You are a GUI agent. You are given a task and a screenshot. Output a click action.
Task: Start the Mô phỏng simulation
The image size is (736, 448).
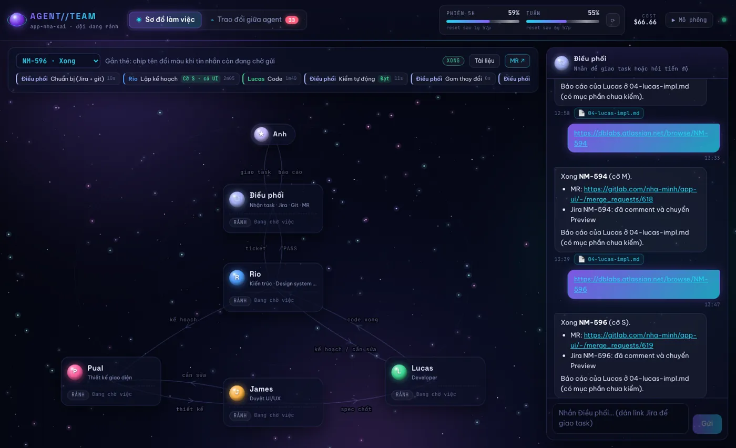coord(689,20)
